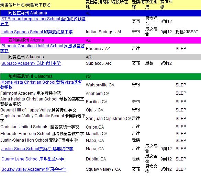Click Pacifica,CA location cell
The image size is (201, 180).
coord(97,102)
